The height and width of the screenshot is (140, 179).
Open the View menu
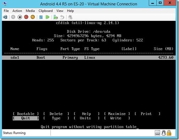click(60, 11)
